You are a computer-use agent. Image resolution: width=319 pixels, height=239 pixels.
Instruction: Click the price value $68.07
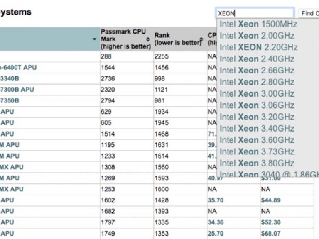point(271,234)
